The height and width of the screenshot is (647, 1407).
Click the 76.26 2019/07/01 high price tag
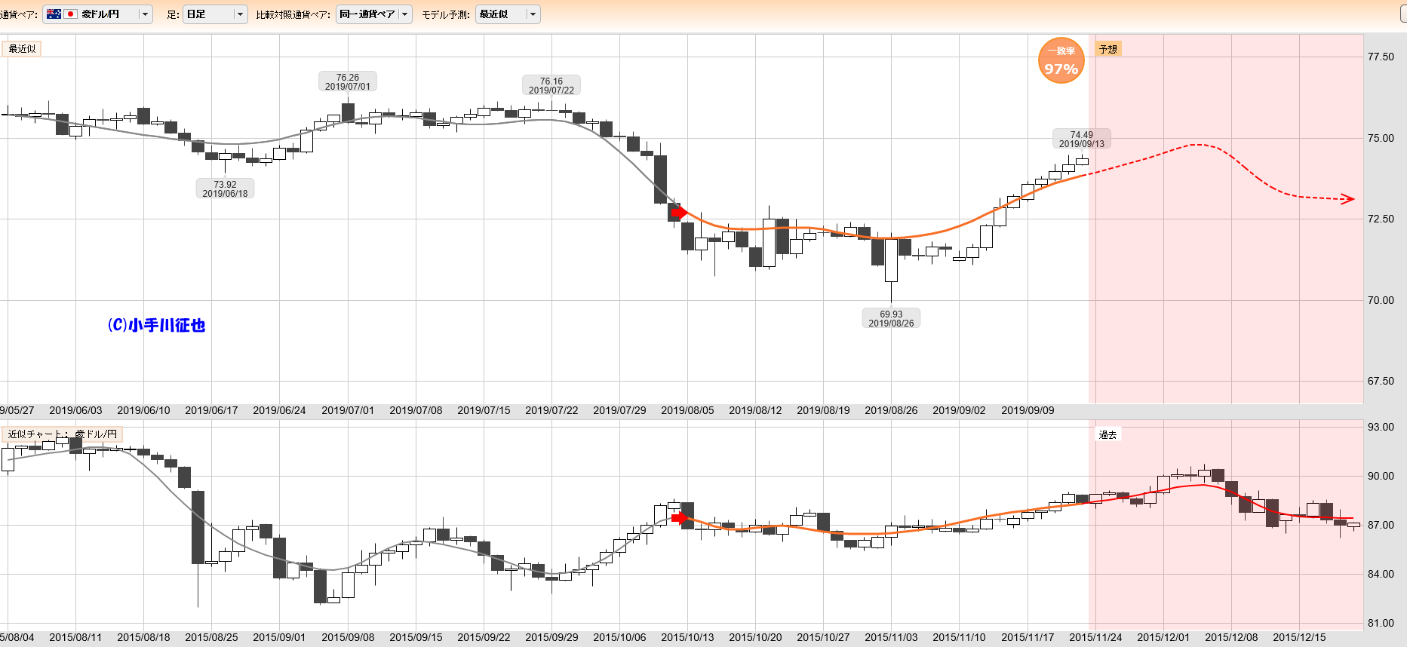coord(348,81)
